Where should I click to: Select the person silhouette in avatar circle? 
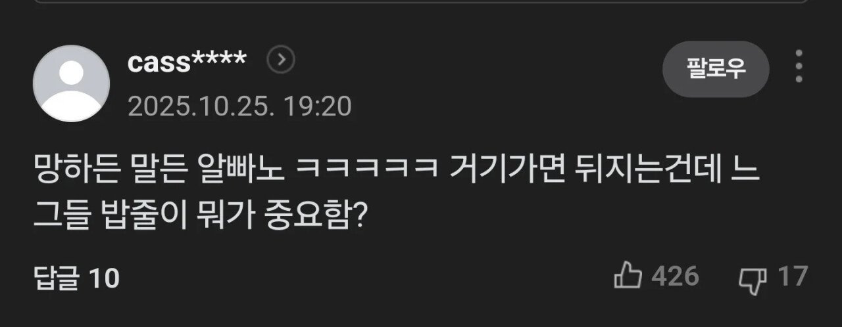pos(71,89)
